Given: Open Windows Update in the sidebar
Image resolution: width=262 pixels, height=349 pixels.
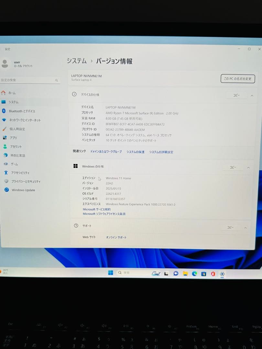Looking at the screenshot, I should [x=23, y=190].
